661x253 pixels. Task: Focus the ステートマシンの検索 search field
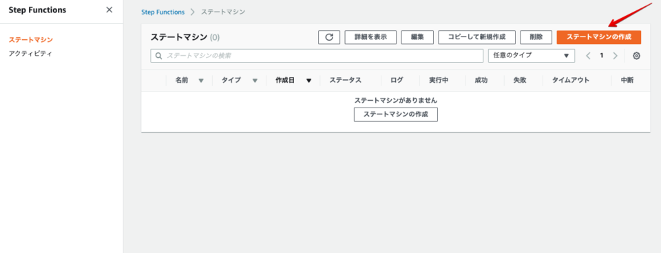[x=317, y=56]
